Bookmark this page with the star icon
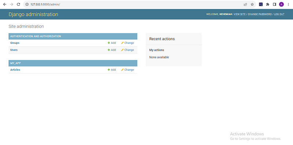 [x=252, y=4]
